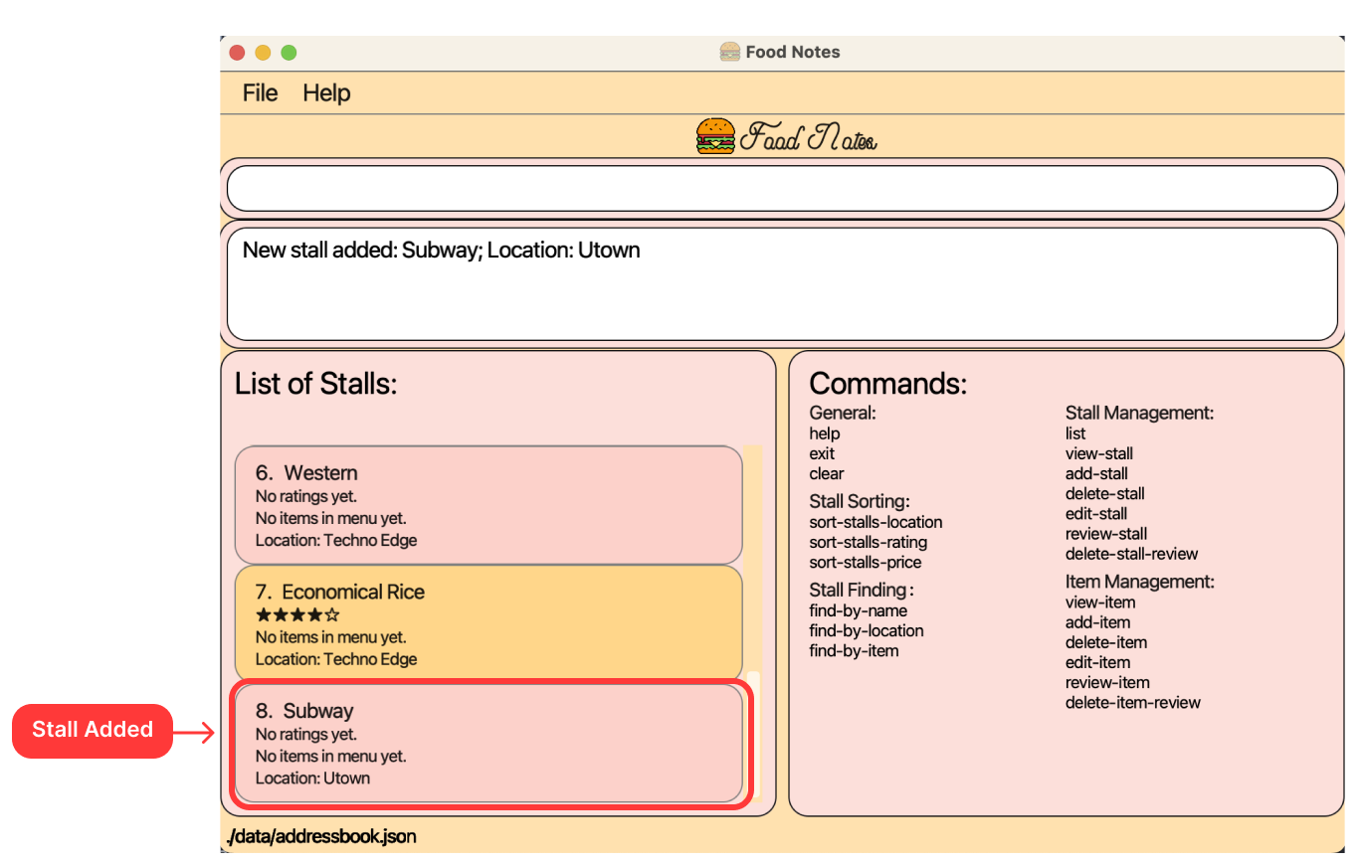Click 'Location: Techno Edge' in Economical Rice card
Image resolution: width=1363 pixels, height=865 pixels.
tap(336, 658)
